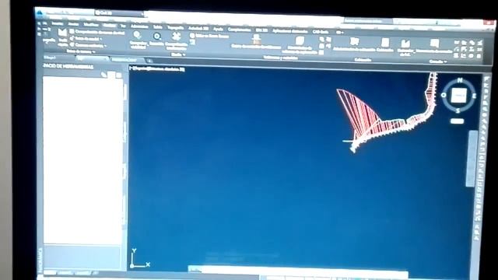Expand the Datos de terreno panel dropdown
This screenshot has width=498, height=280.
tap(81, 51)
